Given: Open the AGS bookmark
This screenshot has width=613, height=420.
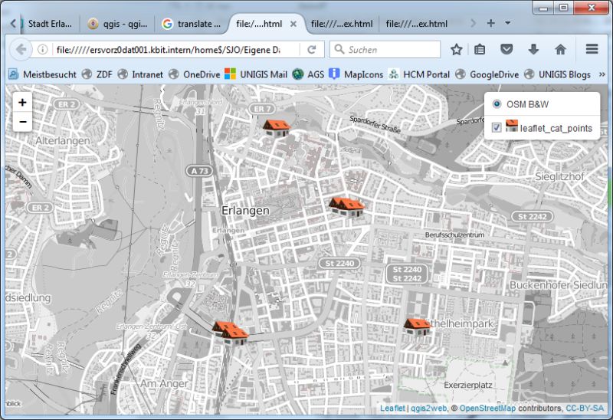Looking at the screenshot, I should pos(309,74).
